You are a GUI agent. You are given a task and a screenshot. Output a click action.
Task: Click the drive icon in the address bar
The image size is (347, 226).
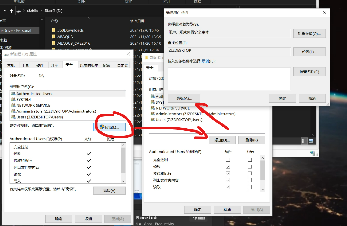19,11
